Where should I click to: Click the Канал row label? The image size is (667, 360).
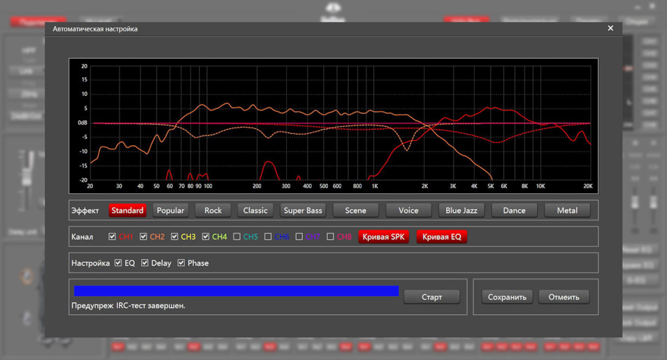pyautogui.click(x=82, y=237)
